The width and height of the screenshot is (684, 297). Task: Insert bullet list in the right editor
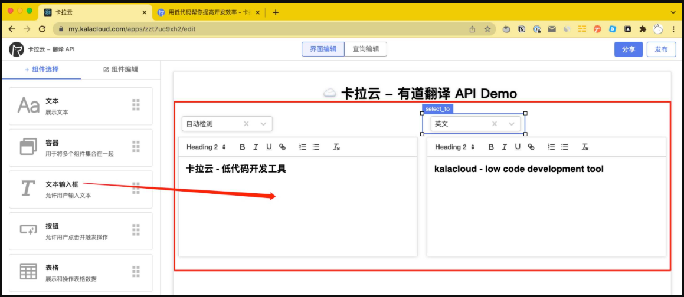pos(565,147)
